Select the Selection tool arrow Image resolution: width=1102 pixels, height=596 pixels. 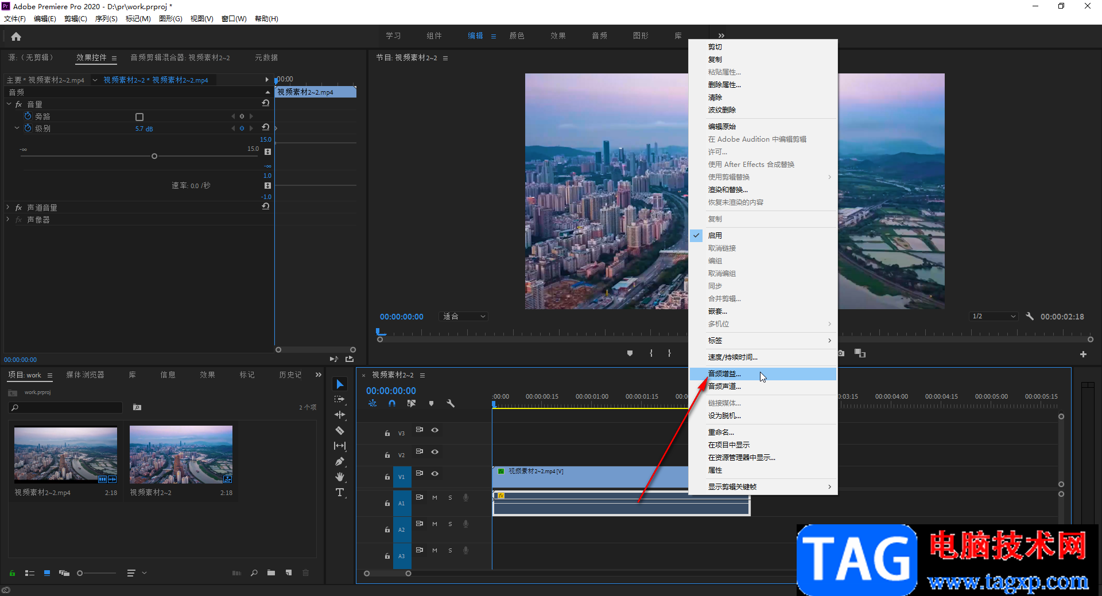[340, 384]
